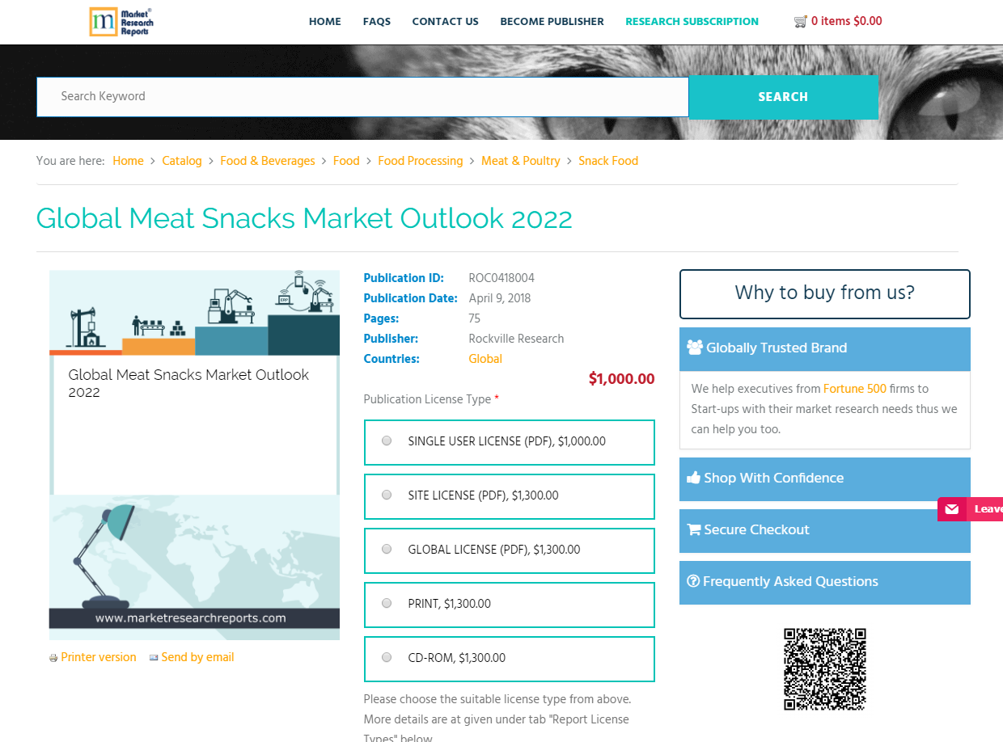Click the publication ID ROC0418004

tap(501, 278)
